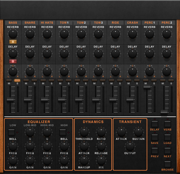Toggle the LOW band BELL switch
Image resolution: width=180 pixels, height=174 pixels.
(11, 132)
